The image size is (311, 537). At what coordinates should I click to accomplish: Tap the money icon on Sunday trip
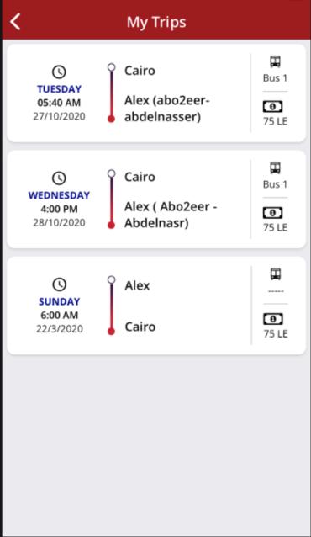click(x=273, y=319)
